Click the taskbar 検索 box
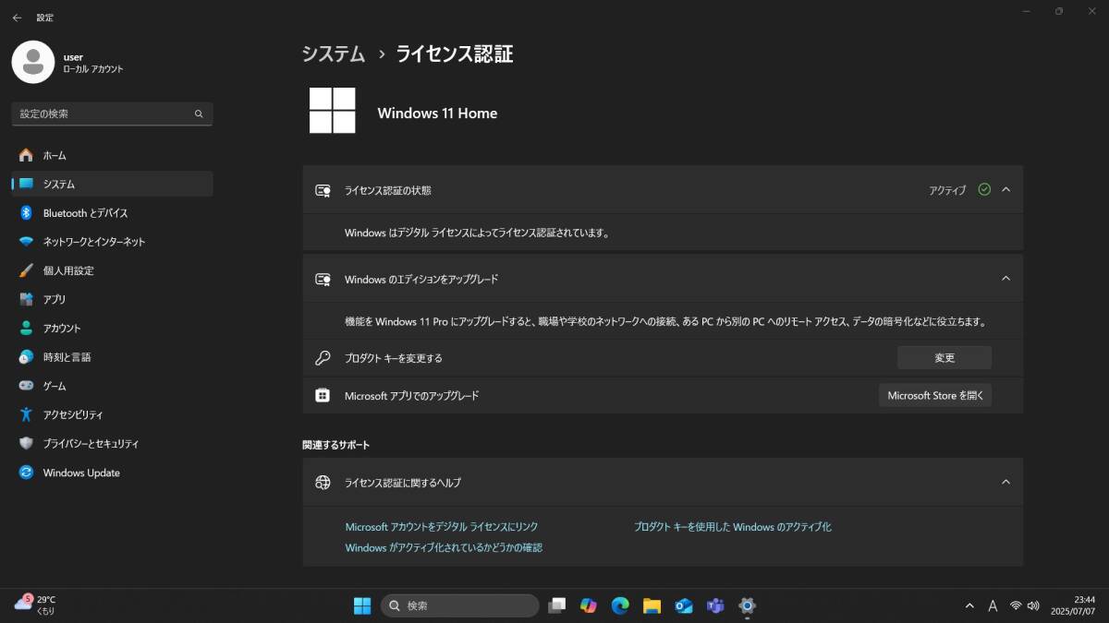 459,605
